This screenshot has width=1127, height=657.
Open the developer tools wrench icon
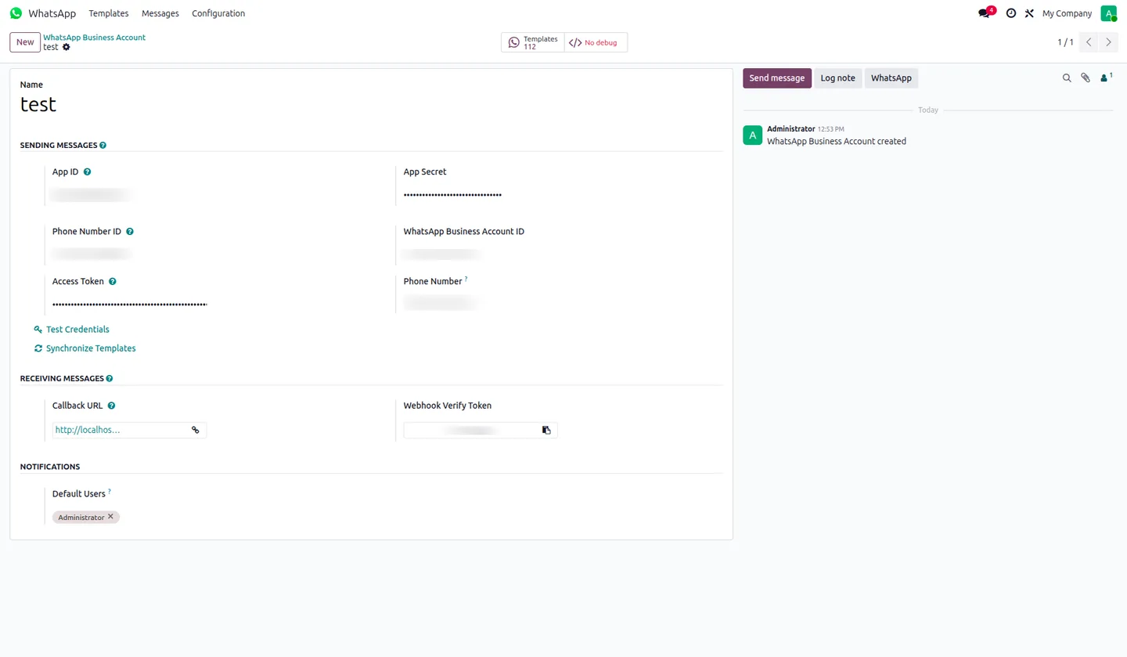[x=1029, y=13]
